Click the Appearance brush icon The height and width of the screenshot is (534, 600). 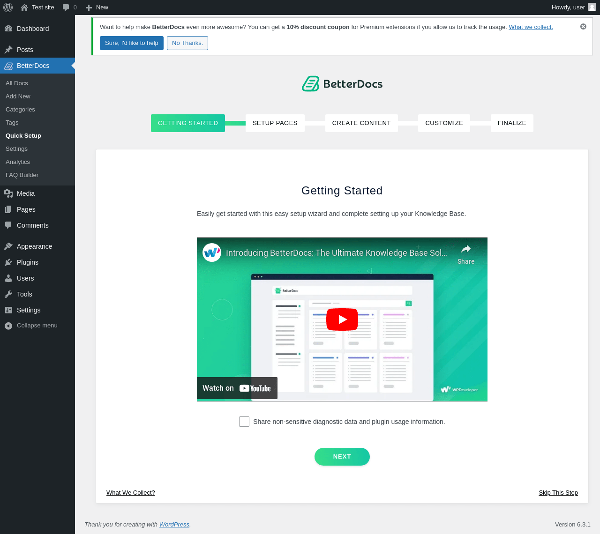pos(8,246)
